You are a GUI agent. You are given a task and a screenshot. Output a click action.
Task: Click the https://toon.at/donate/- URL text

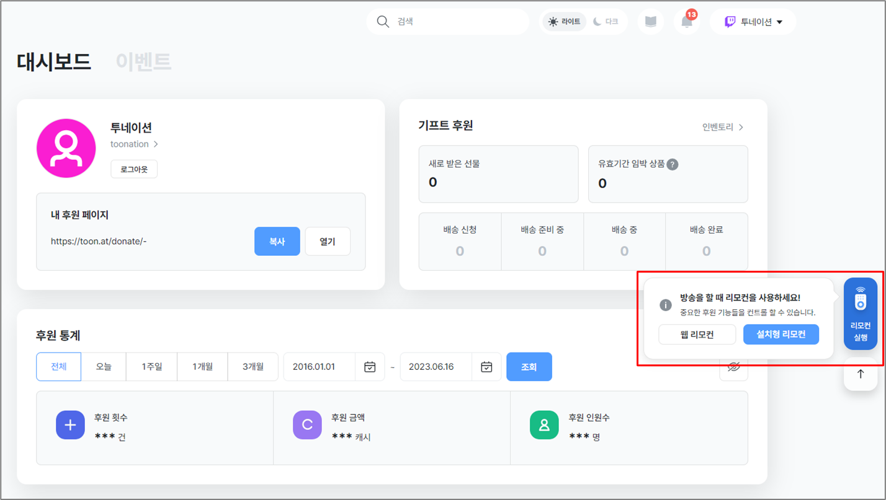coord(99,241)
